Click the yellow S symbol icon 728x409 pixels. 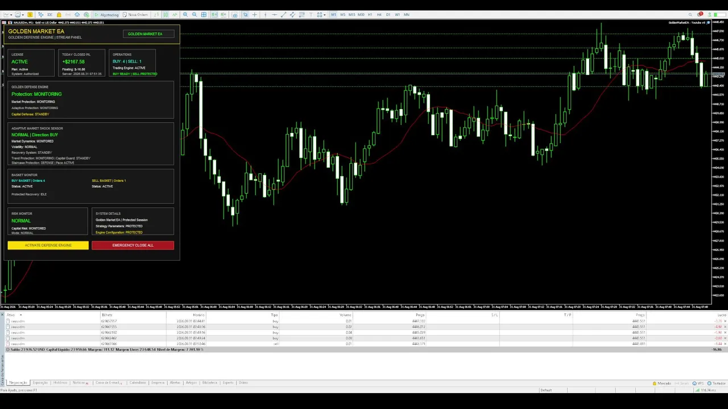click(x=30, y=15)
